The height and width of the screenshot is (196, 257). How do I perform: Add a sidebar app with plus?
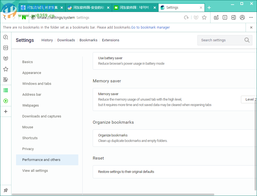(x=6, y=111)
